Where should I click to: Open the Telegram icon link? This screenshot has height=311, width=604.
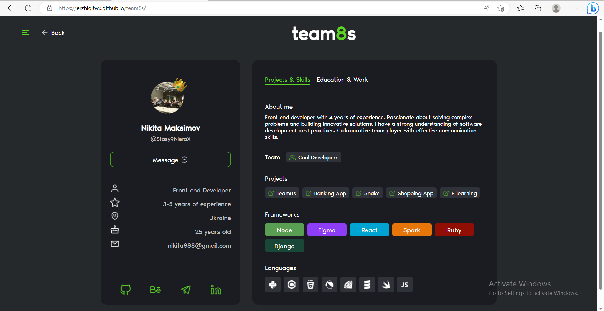tap(186, 289)
